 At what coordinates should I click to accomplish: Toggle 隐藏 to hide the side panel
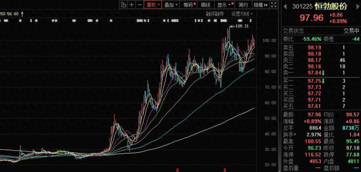click(x=259, y=5)
